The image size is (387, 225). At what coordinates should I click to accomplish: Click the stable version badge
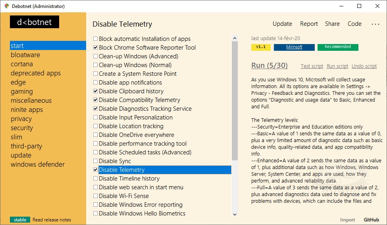pos(20,219)
